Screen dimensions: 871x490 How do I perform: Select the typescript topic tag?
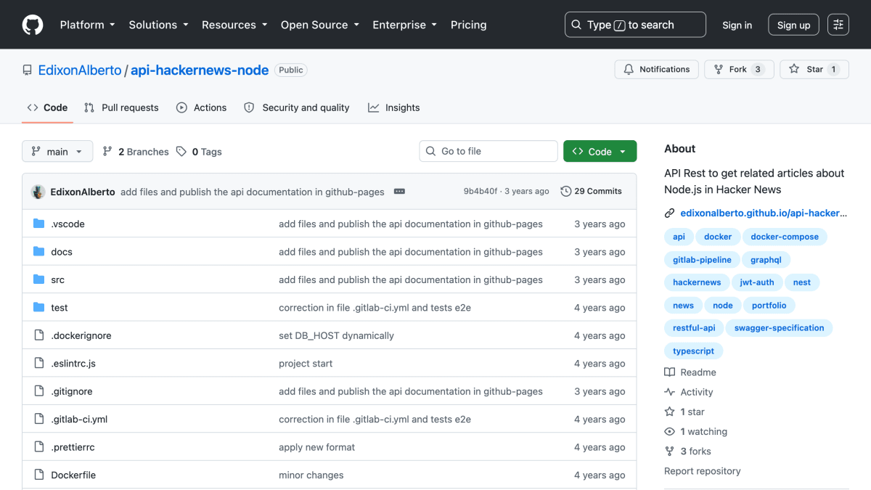[693, 351]
